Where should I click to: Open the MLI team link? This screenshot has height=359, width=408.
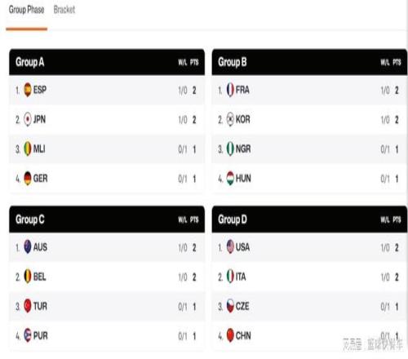39,149
